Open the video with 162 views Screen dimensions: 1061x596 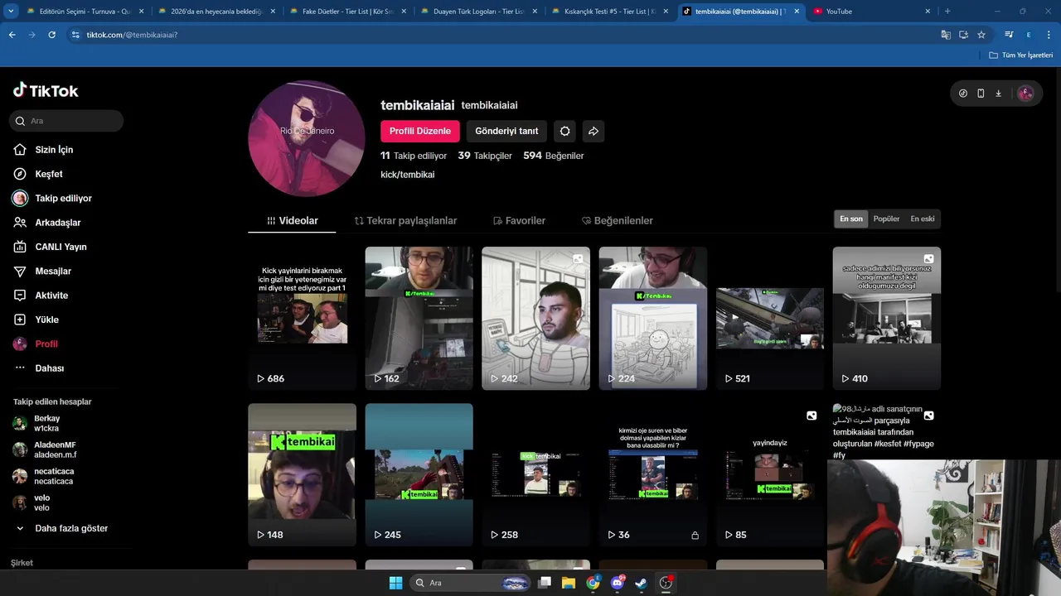coord(419,318)
